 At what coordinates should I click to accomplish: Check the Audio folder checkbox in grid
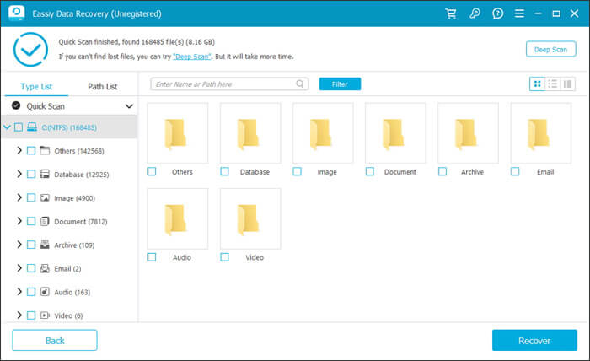point(152,257)
